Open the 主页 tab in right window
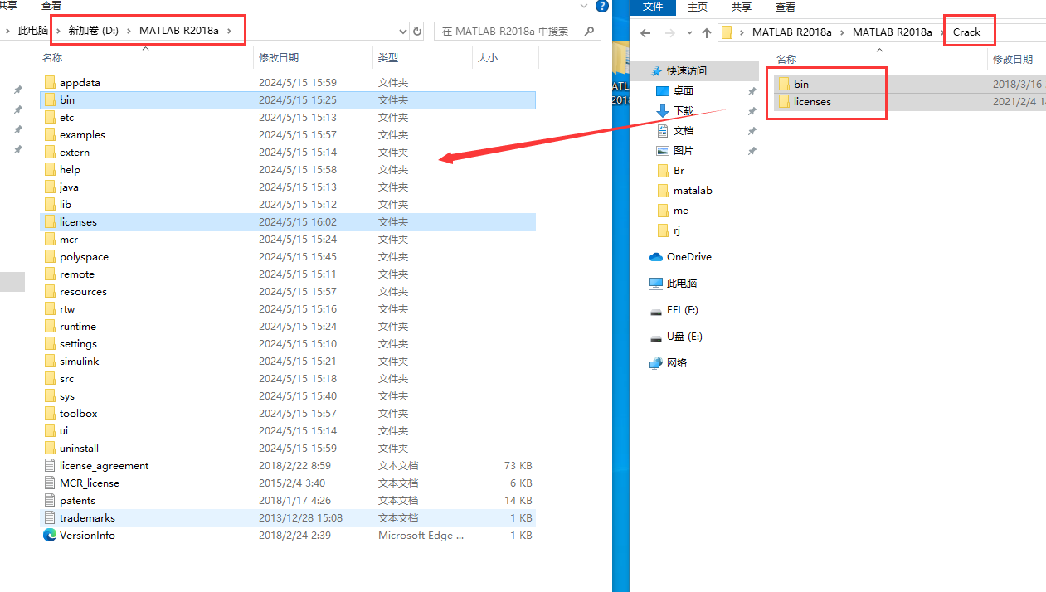Viewport: 1046px width, 592px height. pyautogui.click(x=698, y=7)
